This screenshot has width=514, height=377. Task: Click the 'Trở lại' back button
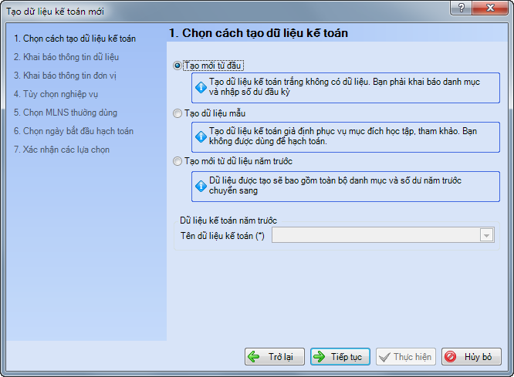[x=275, y=357]
